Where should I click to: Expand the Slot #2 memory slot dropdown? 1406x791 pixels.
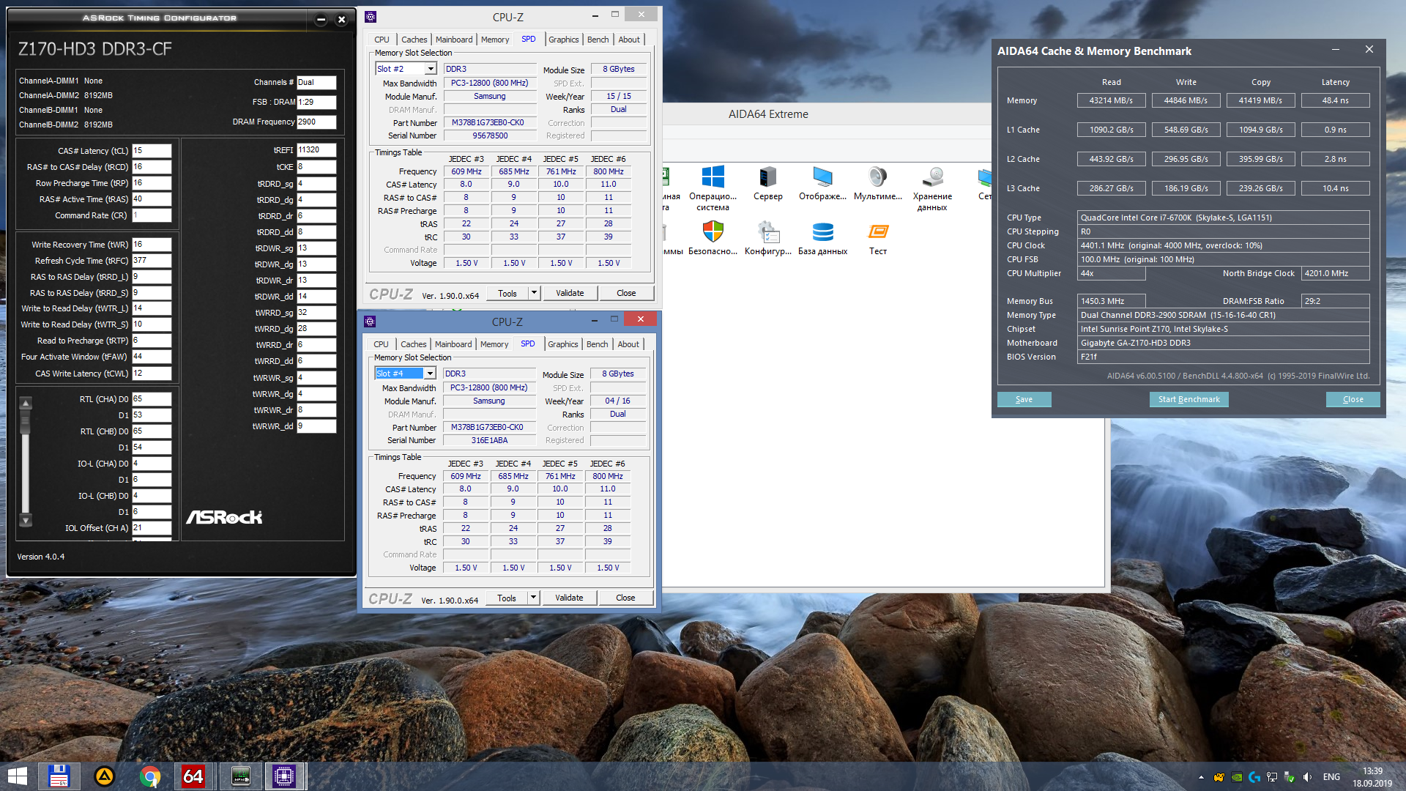pyautogui.click(x=431, y=69)
